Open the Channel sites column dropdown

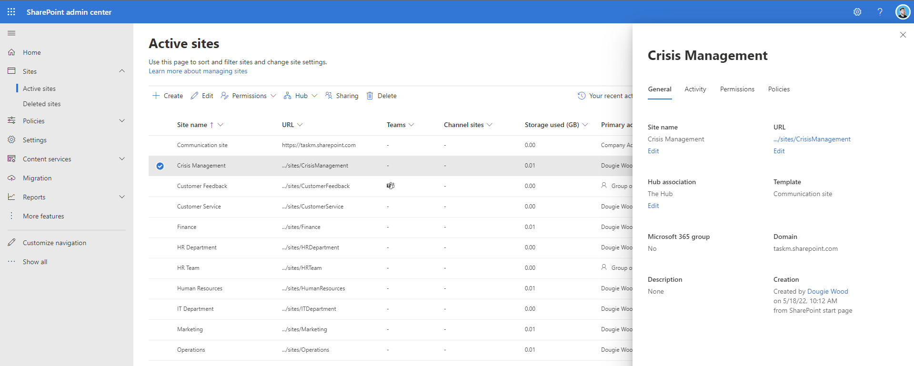pos(490,125)
